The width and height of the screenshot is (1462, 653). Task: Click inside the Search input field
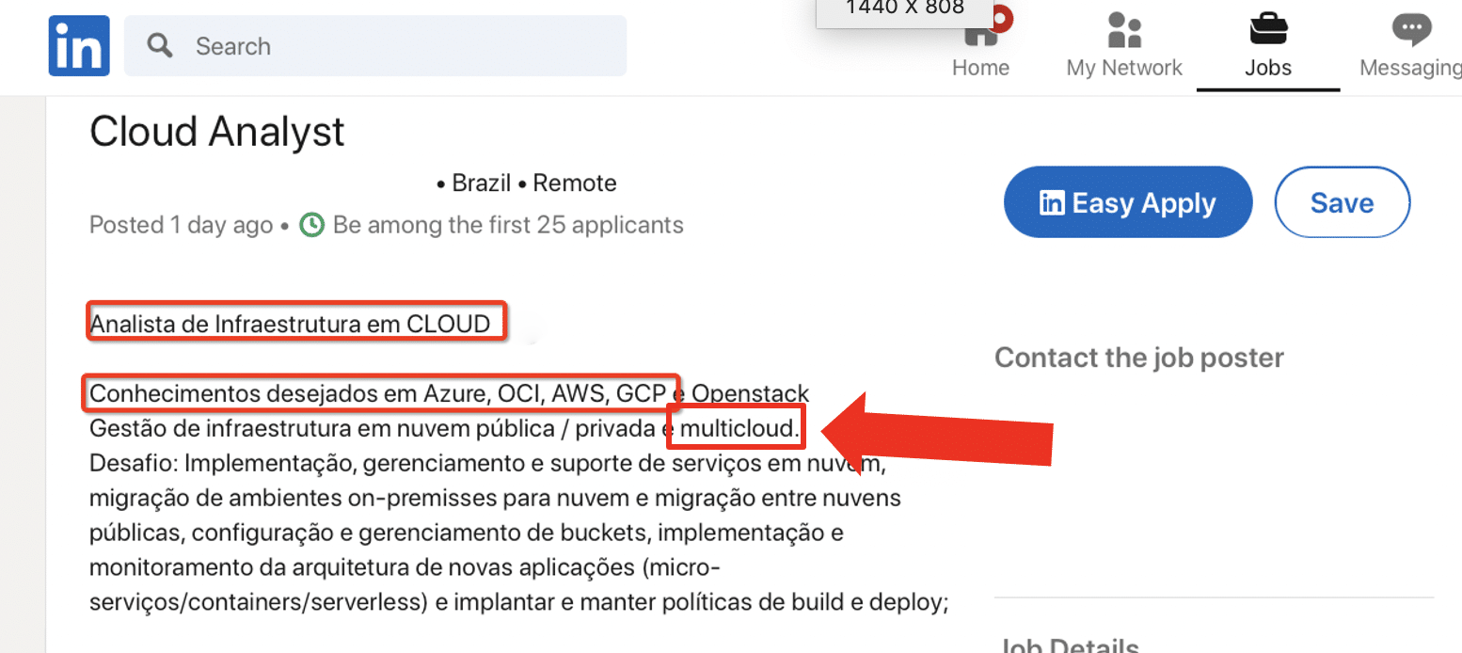coord(374,44)
